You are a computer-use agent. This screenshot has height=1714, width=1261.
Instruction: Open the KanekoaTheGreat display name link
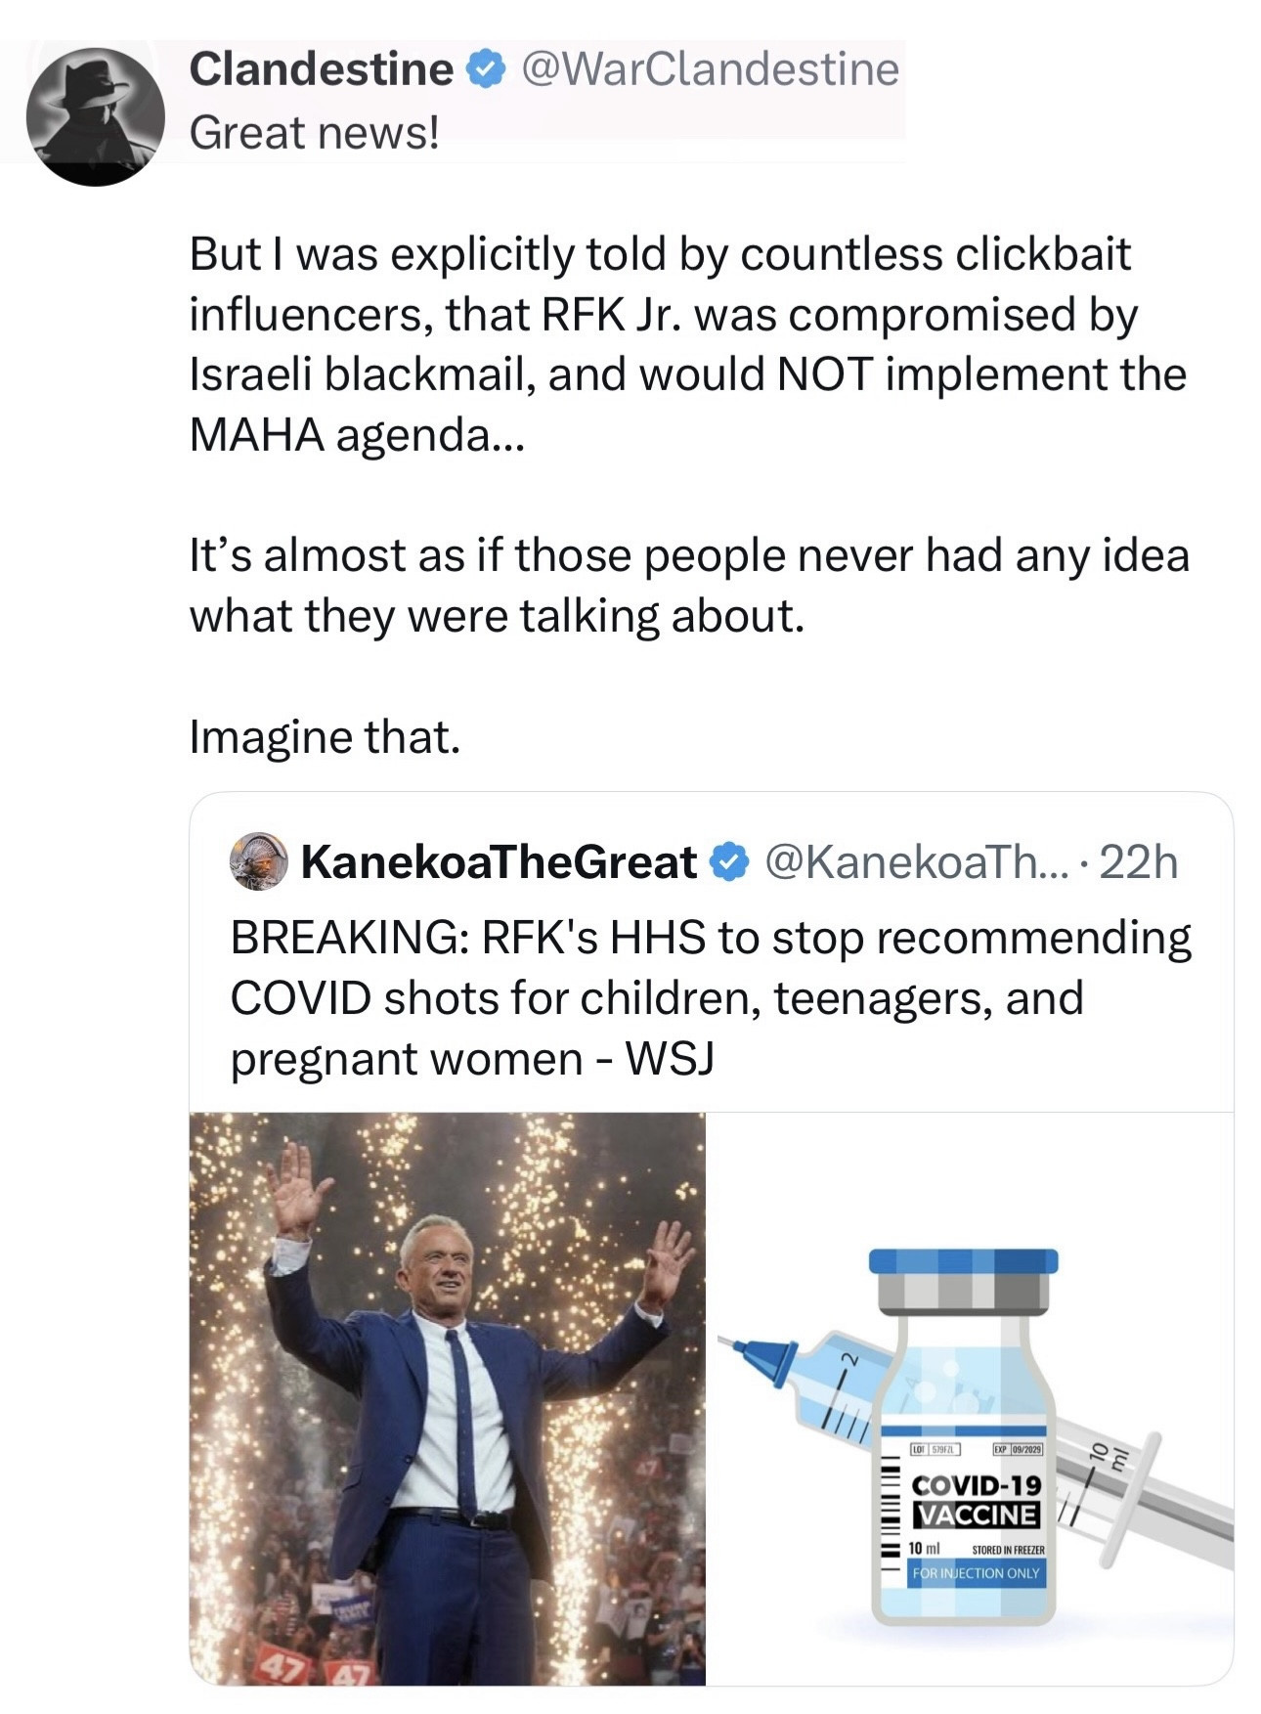499,861
